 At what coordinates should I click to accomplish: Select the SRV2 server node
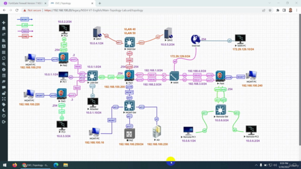point(168,33)
